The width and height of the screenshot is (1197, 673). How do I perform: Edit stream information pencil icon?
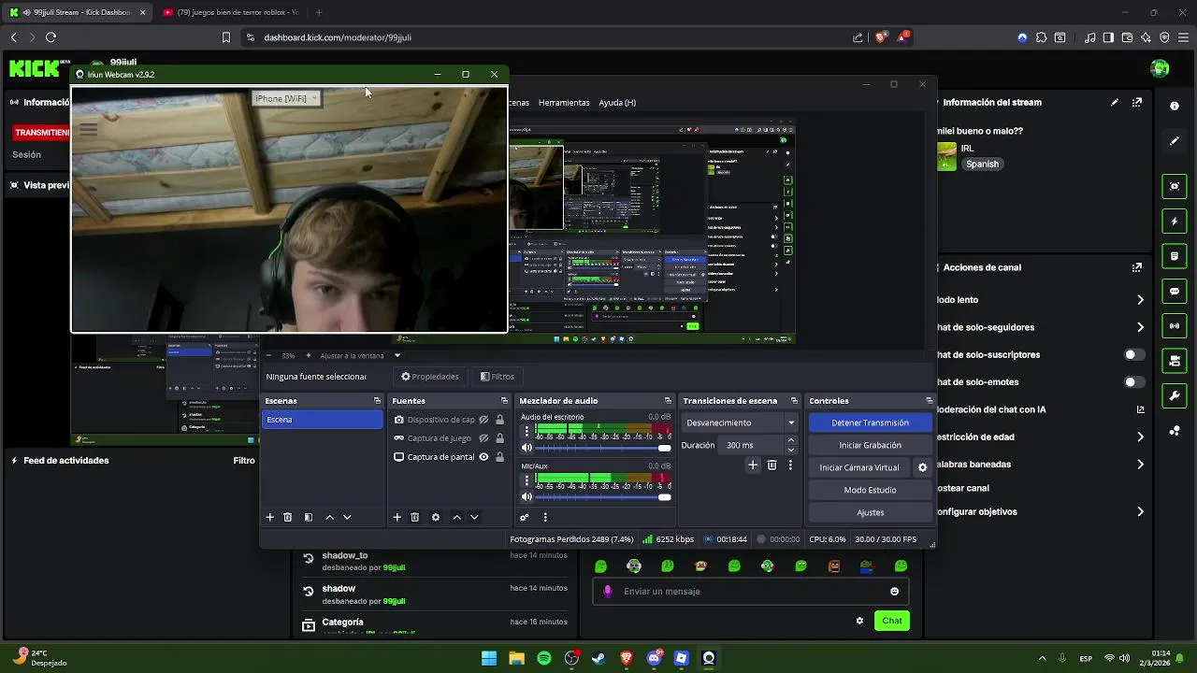tap(1115, 103)
